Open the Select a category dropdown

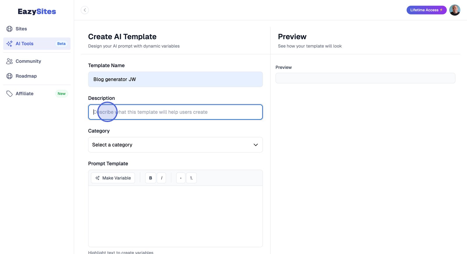coord(175,145)
